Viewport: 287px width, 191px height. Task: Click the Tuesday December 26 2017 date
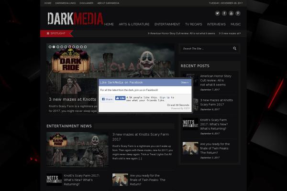tap(226, 3)
